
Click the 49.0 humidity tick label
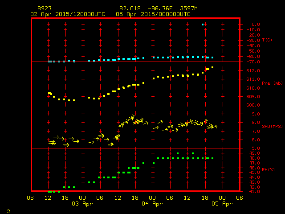point(254,153)
